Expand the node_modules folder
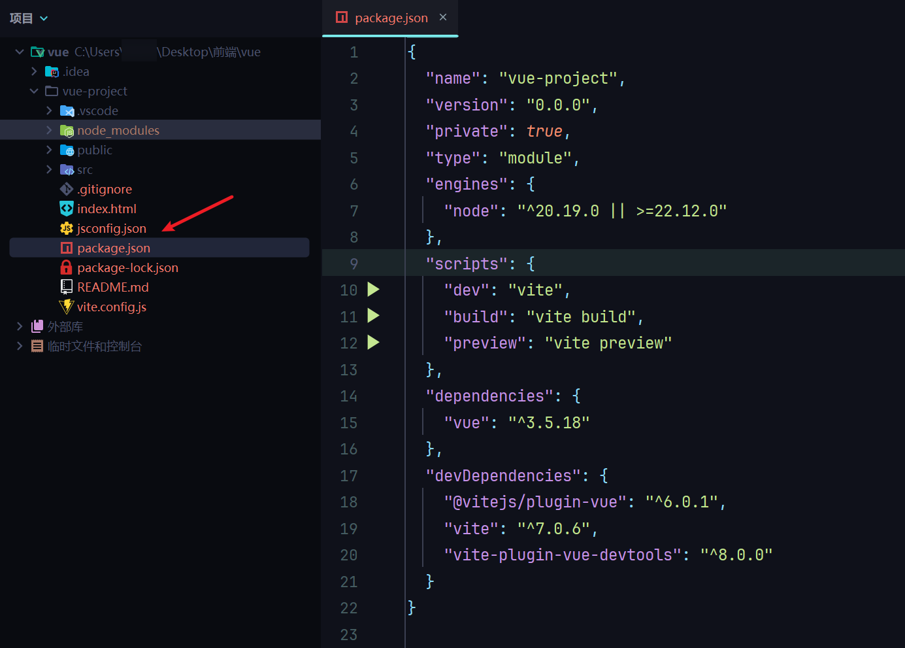The image size is (905, 648). (49, 130)
